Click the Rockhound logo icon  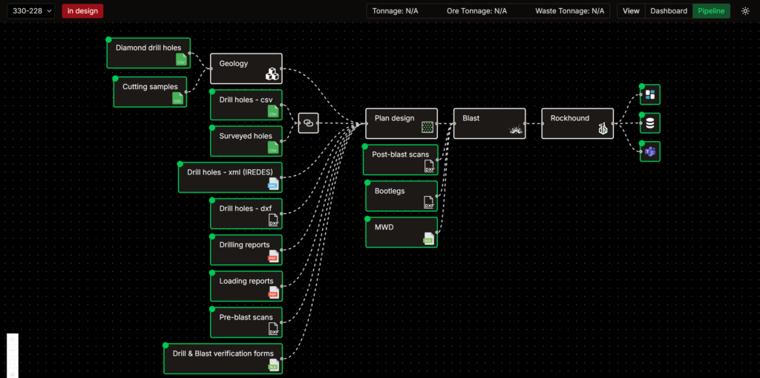(x=603, y=130)
